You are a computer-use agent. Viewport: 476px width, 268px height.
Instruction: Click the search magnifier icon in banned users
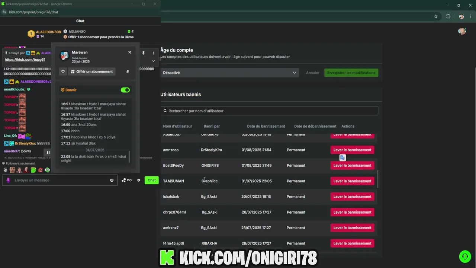point(165,111)
